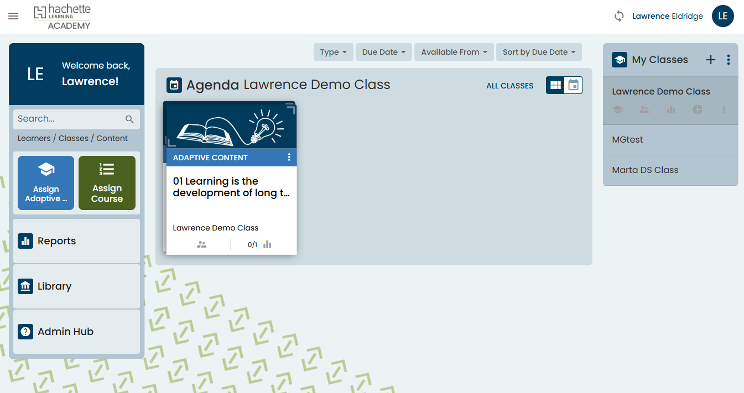Screen dimensions: 744x393
Task: Click the Library building icon
Action: coord(25,286)
